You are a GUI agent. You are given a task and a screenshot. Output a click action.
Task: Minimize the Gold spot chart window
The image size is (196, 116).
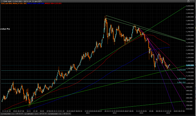coord(188,1)
